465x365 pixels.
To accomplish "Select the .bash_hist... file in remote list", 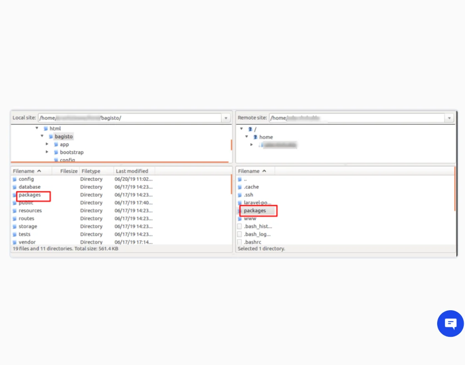I will pyautogui.click(x=258, y=226).
